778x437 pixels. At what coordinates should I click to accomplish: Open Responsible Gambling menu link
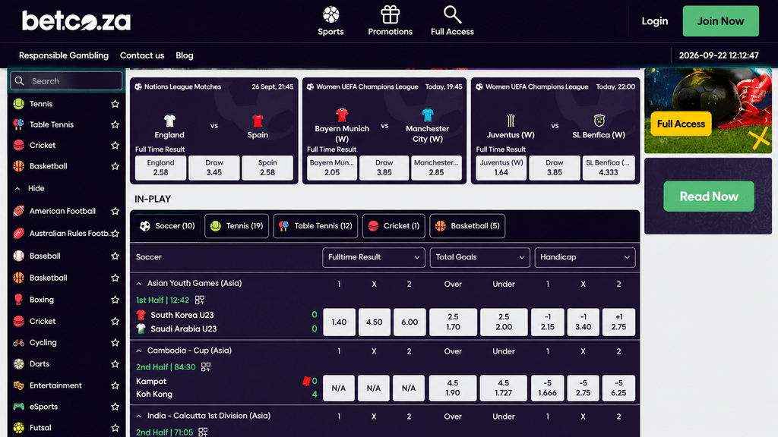coord(64,55)
